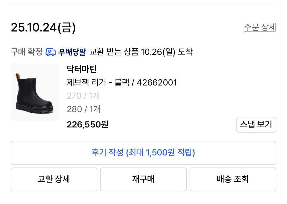Click the 교환 상세 exchange detail button
This screenshot has height=204, width=287.
click(x=54, y=179)
